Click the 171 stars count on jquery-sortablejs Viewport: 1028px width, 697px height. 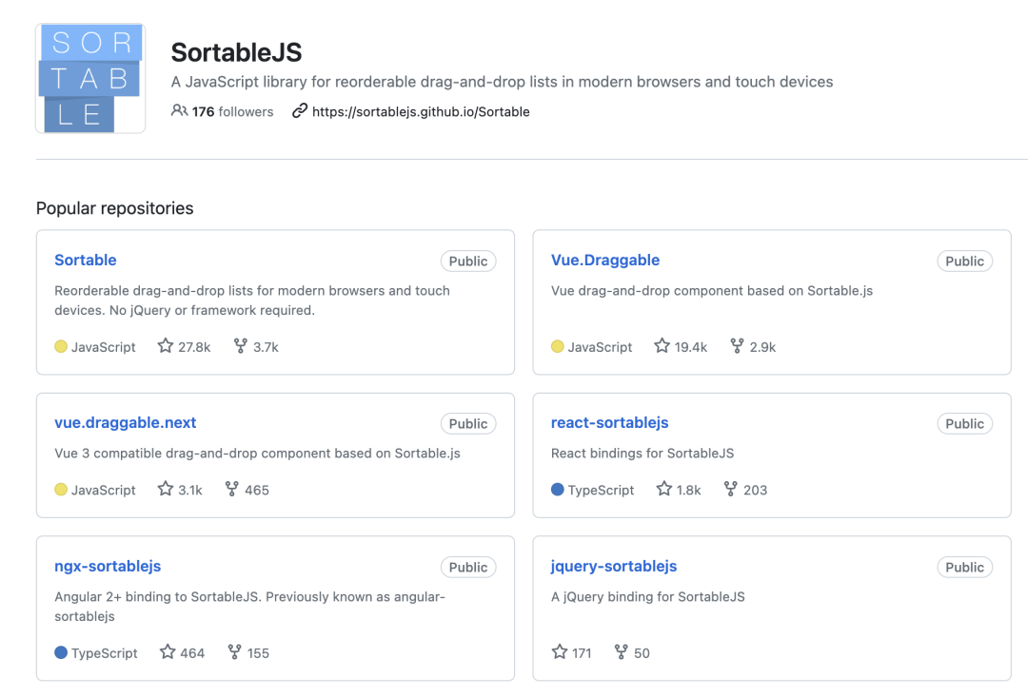point(582,653)
